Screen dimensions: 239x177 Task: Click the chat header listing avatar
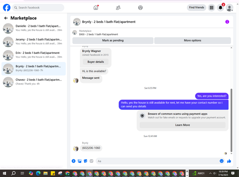[x=77, y=22]
